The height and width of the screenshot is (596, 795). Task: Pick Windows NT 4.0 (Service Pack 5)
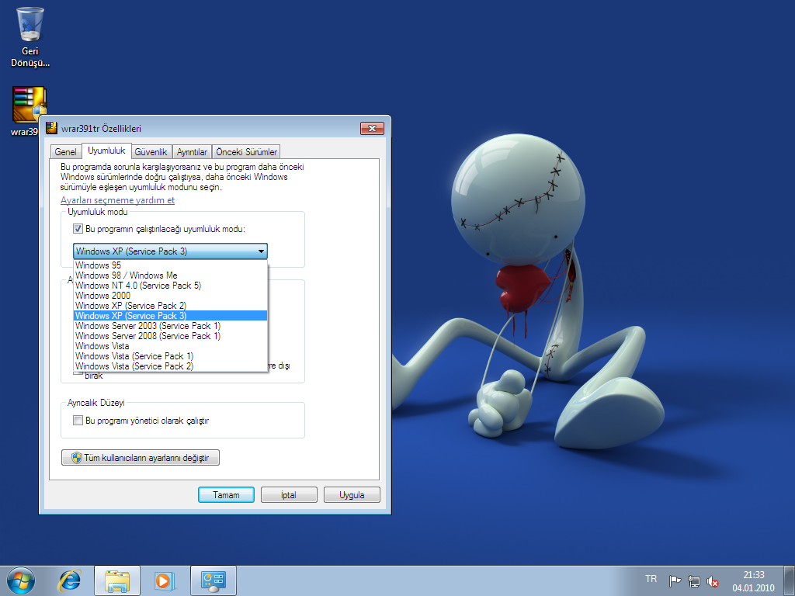click(170, 286)
